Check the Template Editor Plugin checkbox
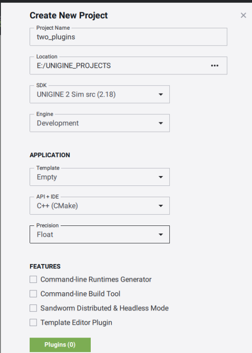252x353 pixels. [33, 322]
